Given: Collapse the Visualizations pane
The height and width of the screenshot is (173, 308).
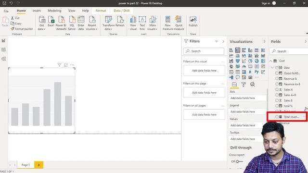Looking at the screenshot, I should coord(264,42).
